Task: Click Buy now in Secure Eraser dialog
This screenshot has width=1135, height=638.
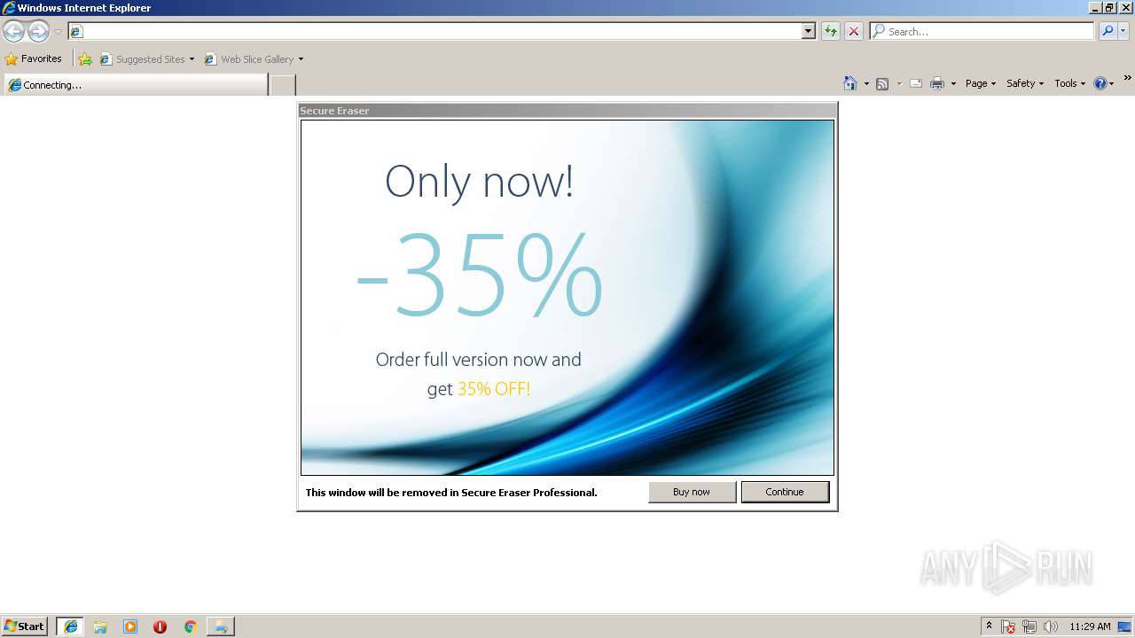Action: [692, 492]
